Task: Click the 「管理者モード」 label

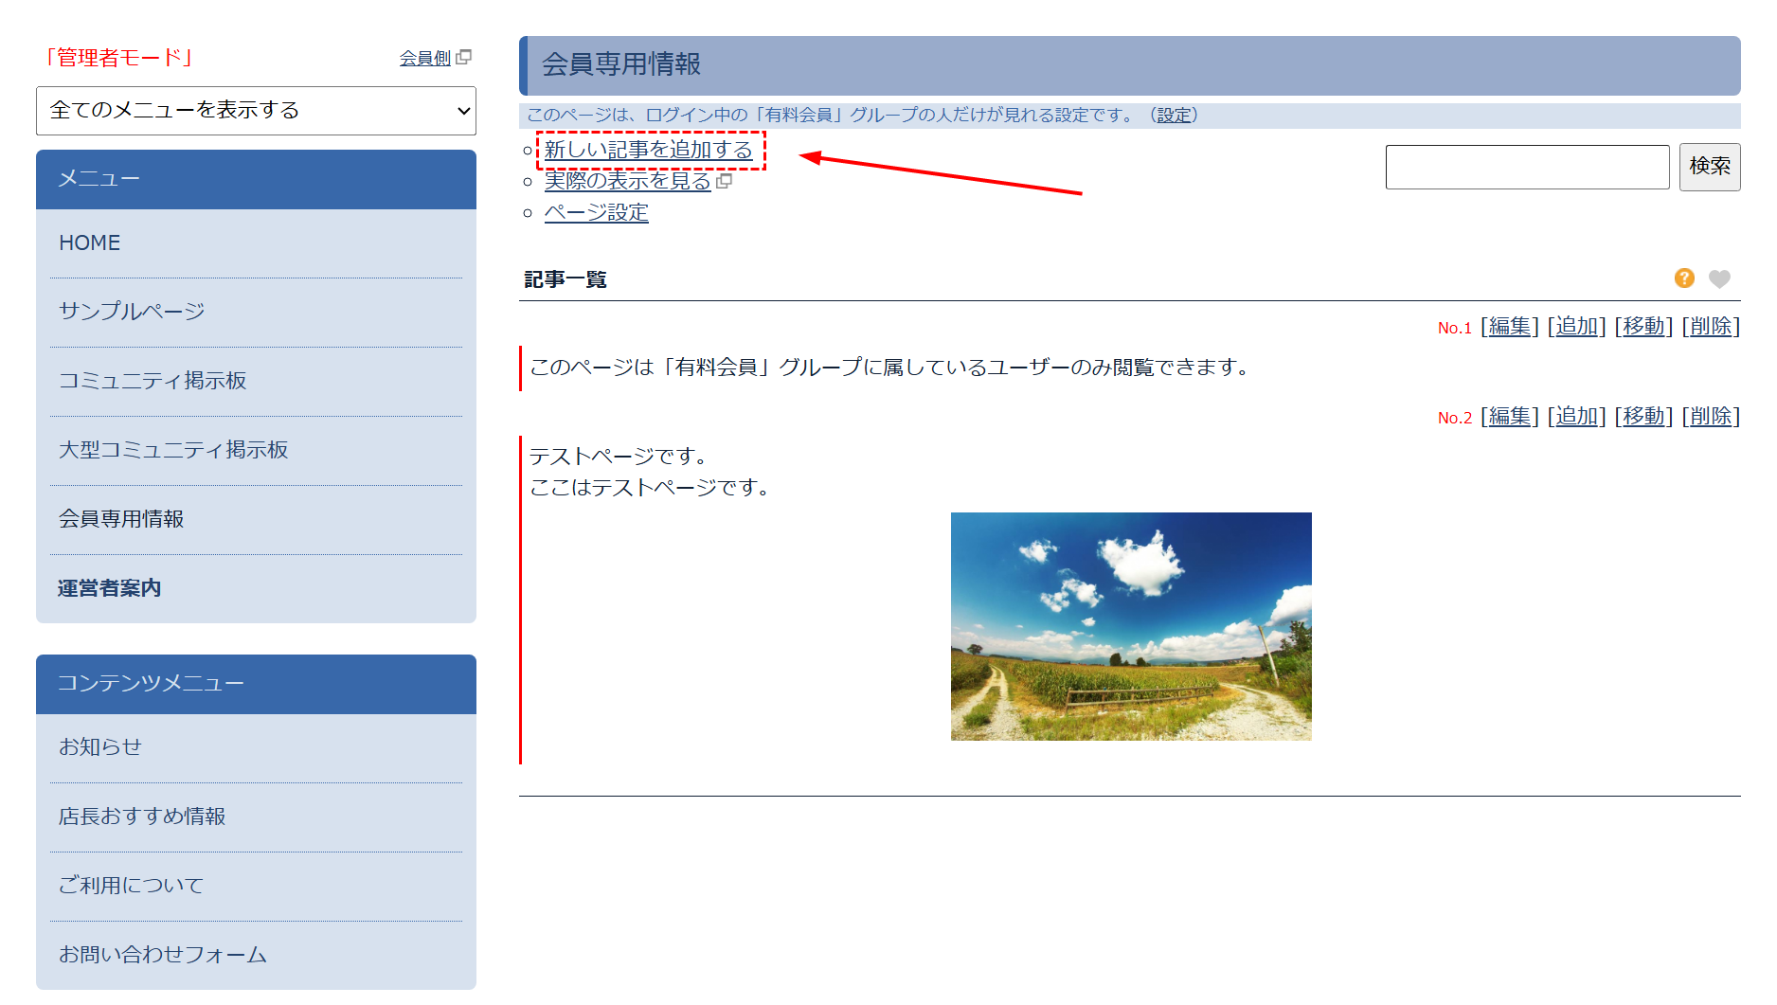Action: coord(119,58)
